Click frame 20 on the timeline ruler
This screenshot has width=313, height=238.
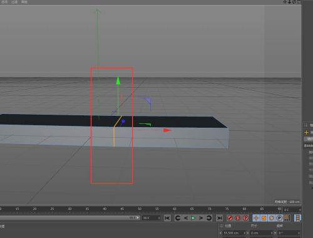click(x=34, y=209)
